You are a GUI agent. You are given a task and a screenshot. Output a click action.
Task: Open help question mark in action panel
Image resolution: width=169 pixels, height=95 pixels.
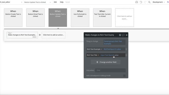[120, 35]
